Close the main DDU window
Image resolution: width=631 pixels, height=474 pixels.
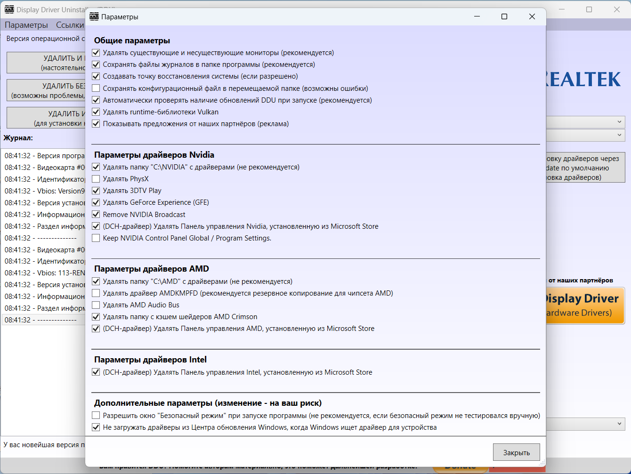(617, 9)
